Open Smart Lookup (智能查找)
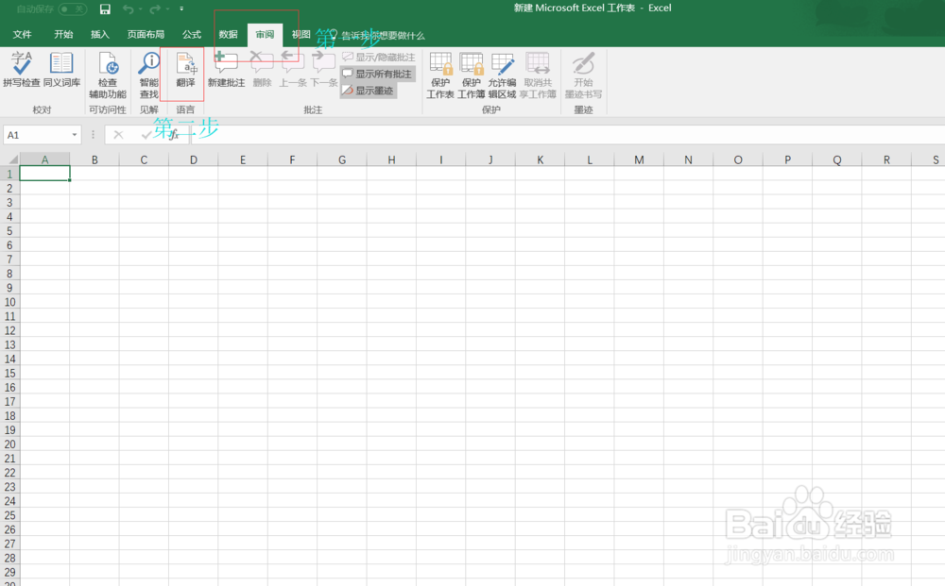 click(149, 75)
